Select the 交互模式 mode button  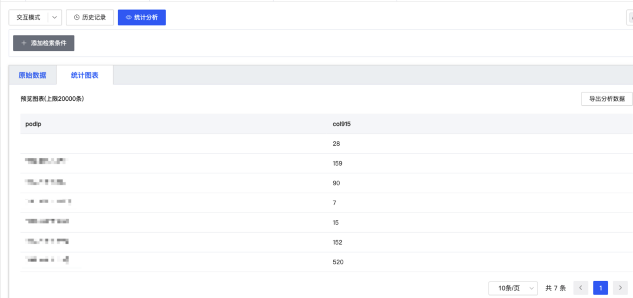(x=28, y=17)
